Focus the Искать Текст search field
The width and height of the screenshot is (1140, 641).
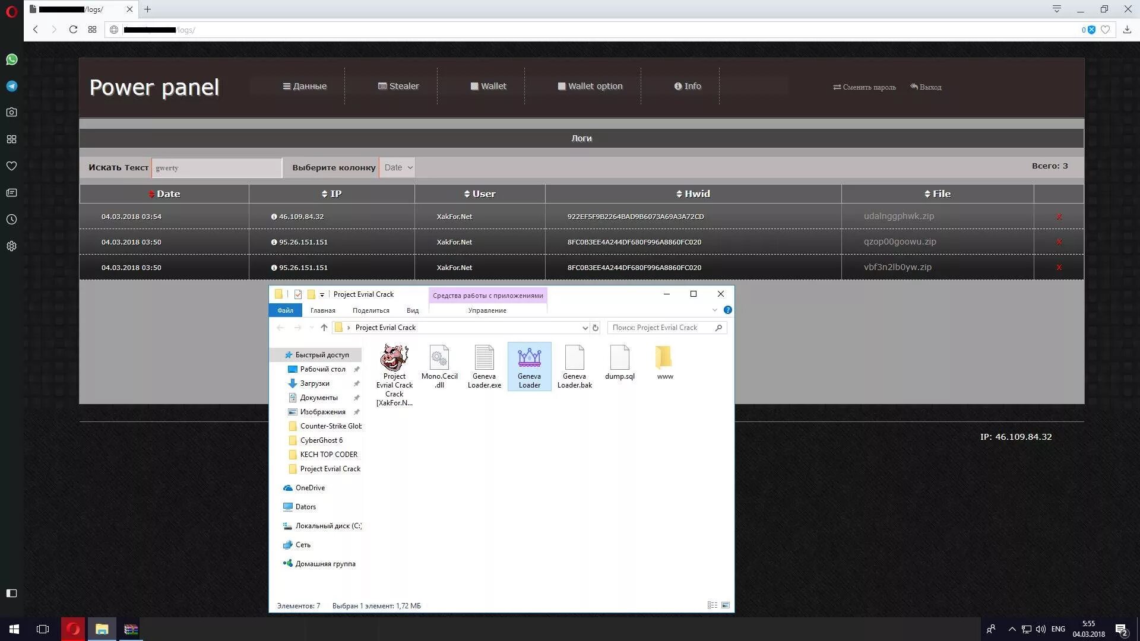click(216, 168)
